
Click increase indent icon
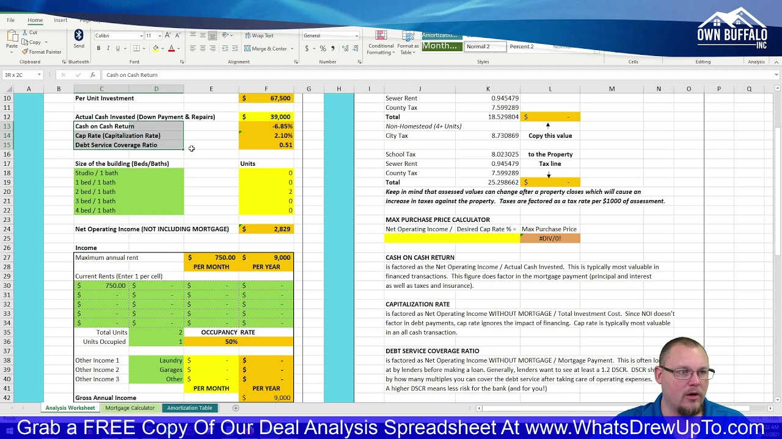point(235,48)
